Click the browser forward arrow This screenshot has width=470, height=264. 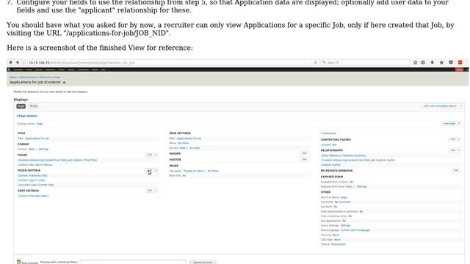click(x=18, y=62)
